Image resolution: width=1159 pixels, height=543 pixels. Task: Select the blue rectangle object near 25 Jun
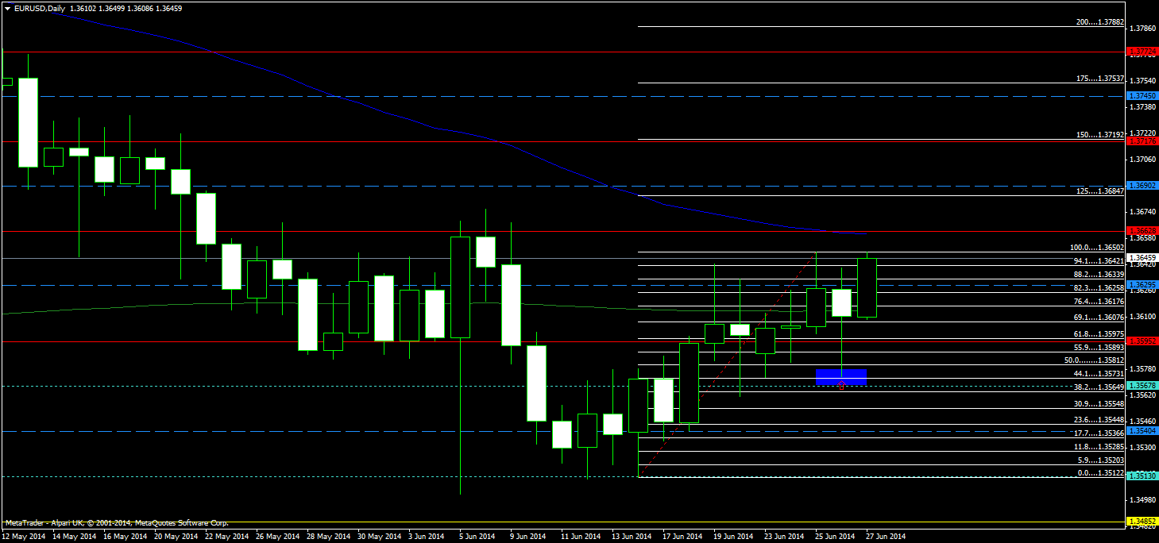coord(841,377)
